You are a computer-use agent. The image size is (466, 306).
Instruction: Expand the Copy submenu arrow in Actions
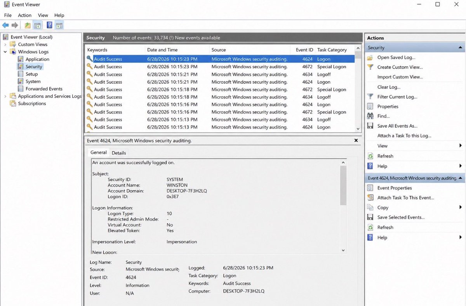(461, 207)
